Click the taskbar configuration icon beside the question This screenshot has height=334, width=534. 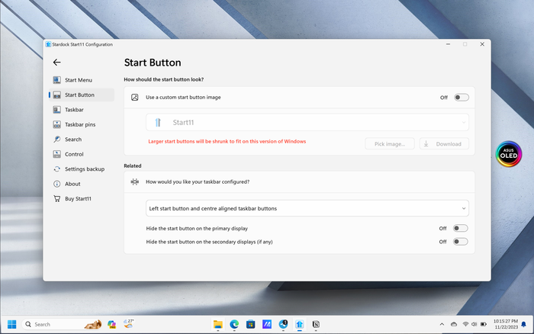tap(135, 181)
